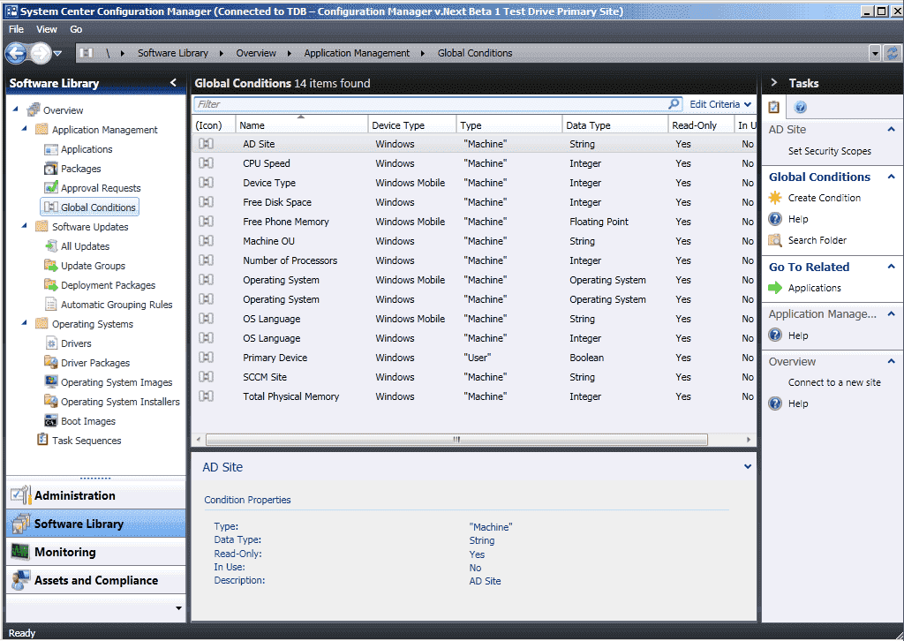Click the refresh icon near the address bar

(x=894, y=52)
